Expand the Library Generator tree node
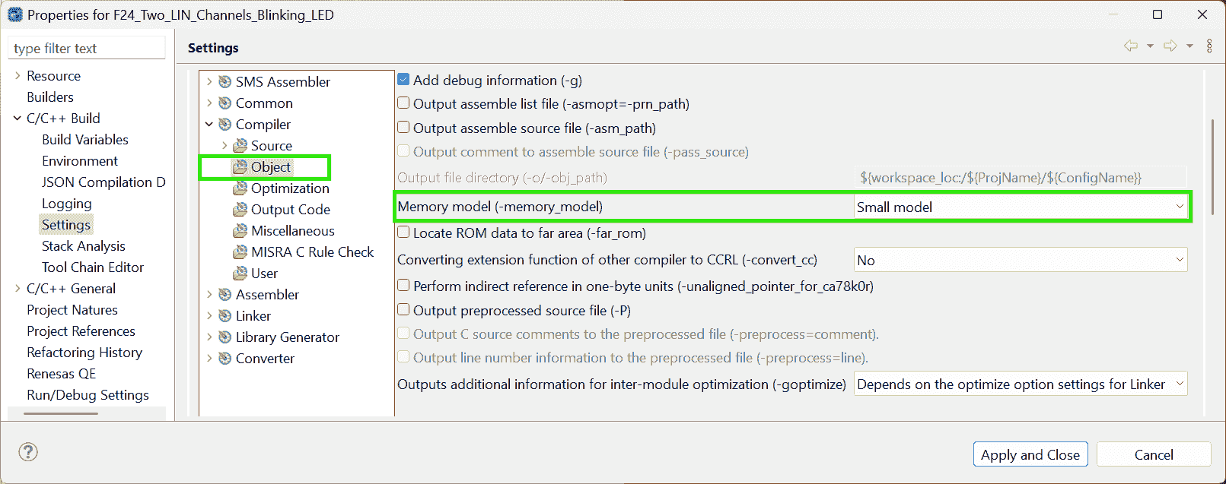This screenshot has width=1226, height=484. [x=209, y=337]
